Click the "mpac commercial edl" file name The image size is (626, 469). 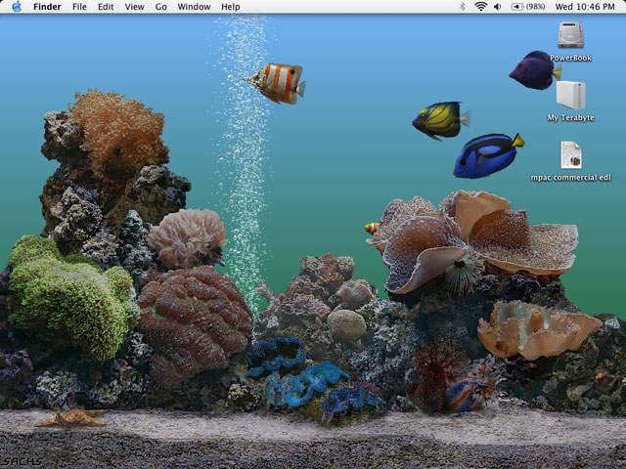click(571, 178)
